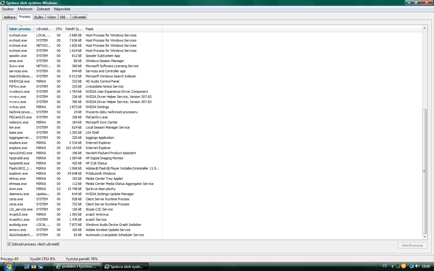
Task: Switch to the Internet Explorer taskbar window
Action: (77, 266)
